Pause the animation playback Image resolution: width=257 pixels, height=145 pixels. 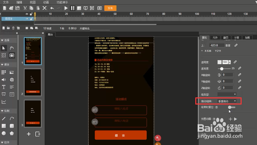[x=73, y=8]
